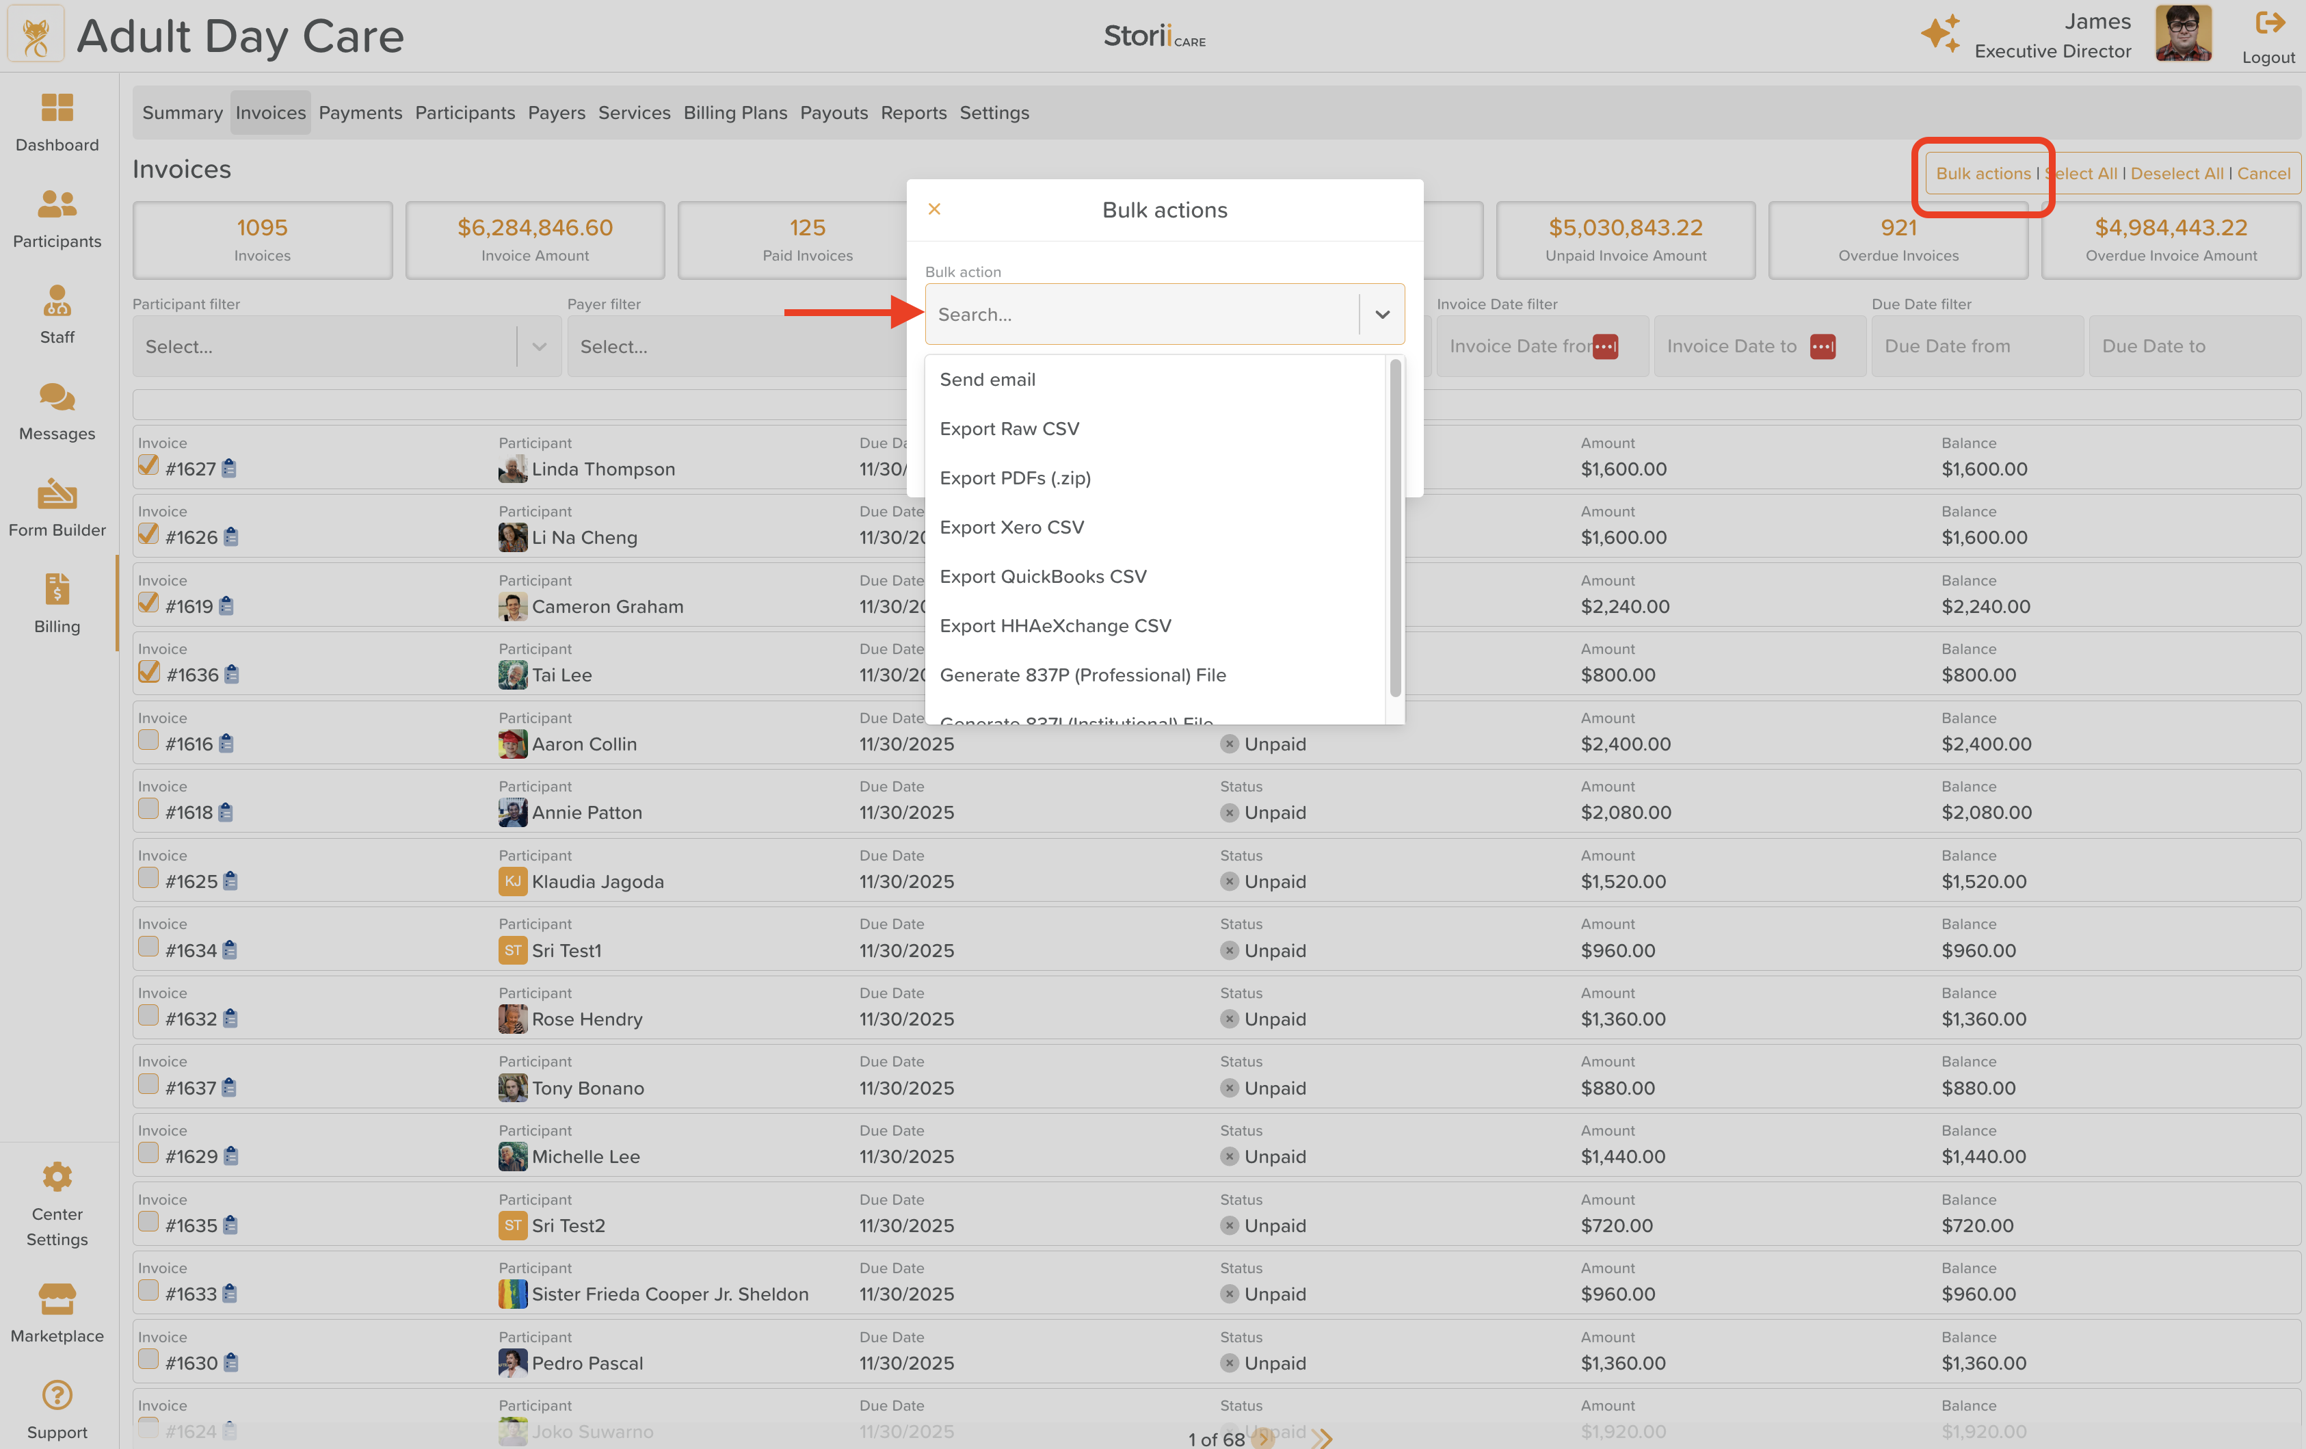Switch to the Payments tab
Viewport: 2306px width, 1449px height.
(x=360, y=113)
